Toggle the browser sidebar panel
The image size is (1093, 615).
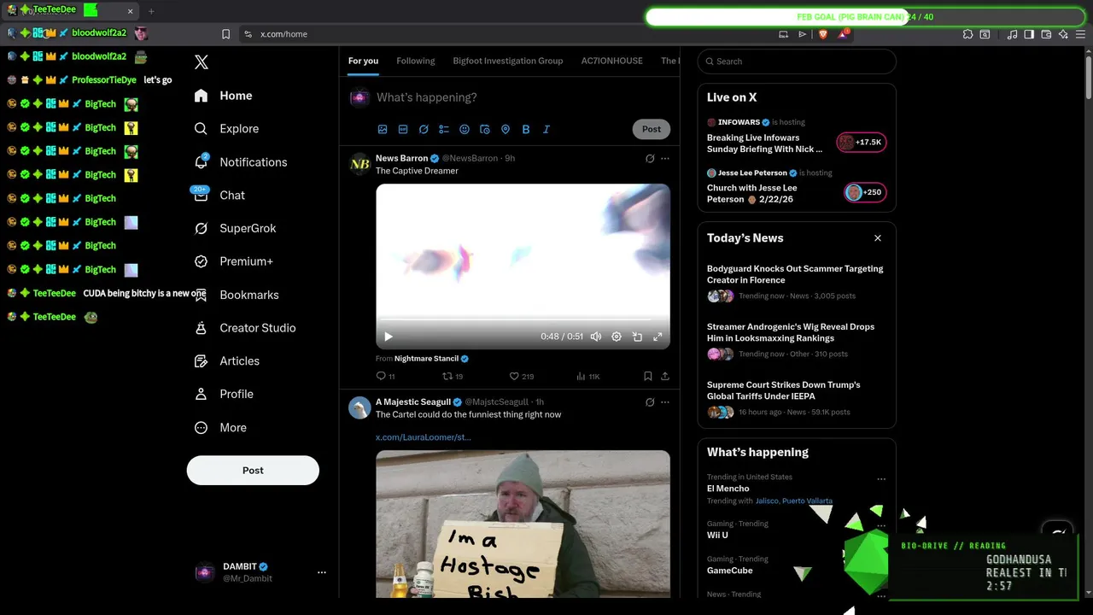pos(1029,34)
